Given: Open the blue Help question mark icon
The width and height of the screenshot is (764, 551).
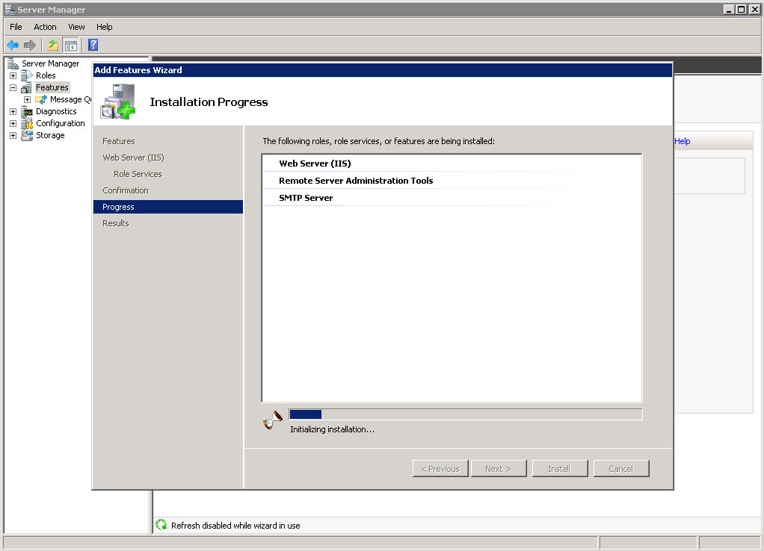Looking at the screenshot, I should [93, 45].
